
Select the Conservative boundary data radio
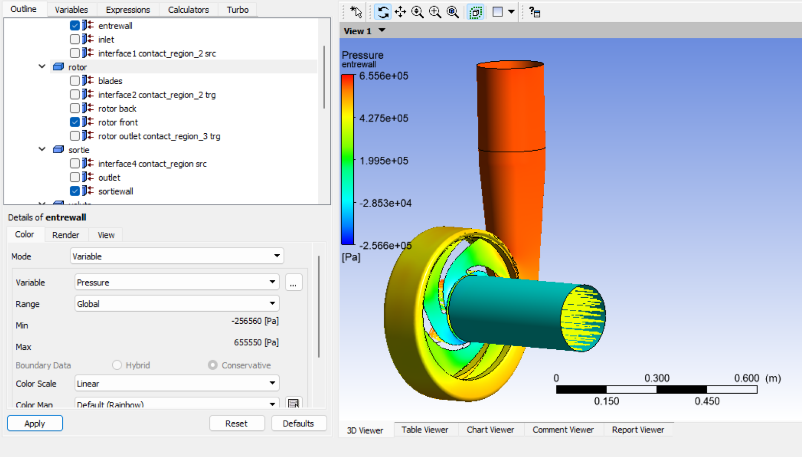click(212, 365)
